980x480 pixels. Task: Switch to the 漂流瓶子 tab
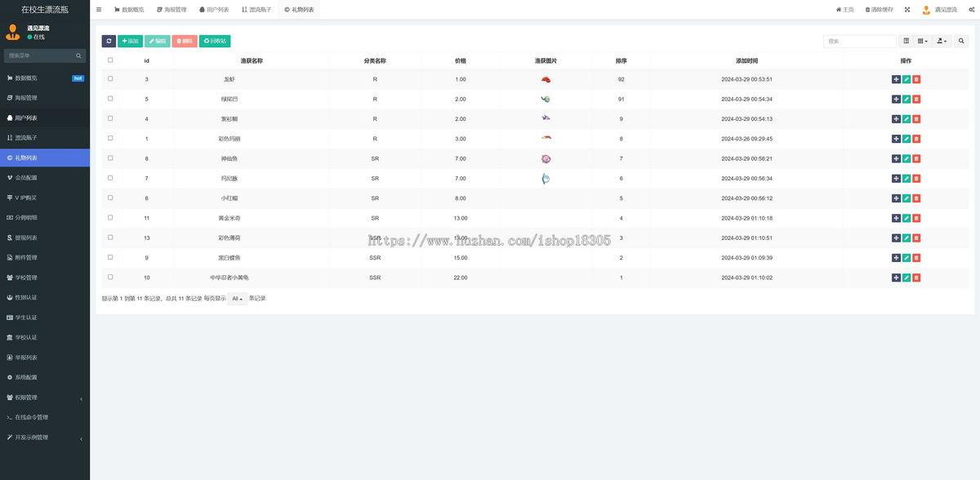pos(256,10)
